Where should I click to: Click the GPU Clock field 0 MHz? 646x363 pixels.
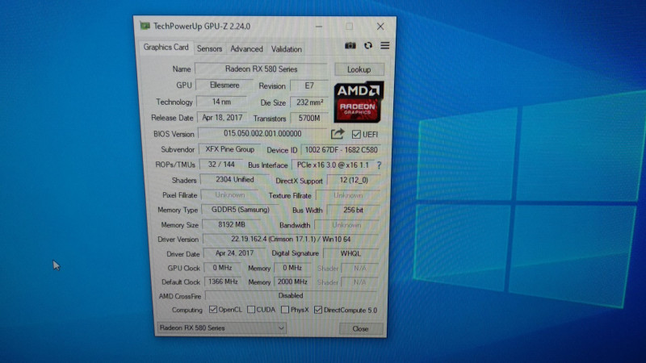(223, 268)
